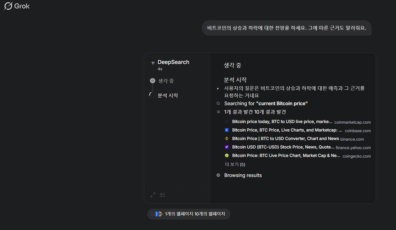Select the 분석 시작 step in the sidebar
Image resolution: width=396 pixels, height=230 pixels.
168,95
